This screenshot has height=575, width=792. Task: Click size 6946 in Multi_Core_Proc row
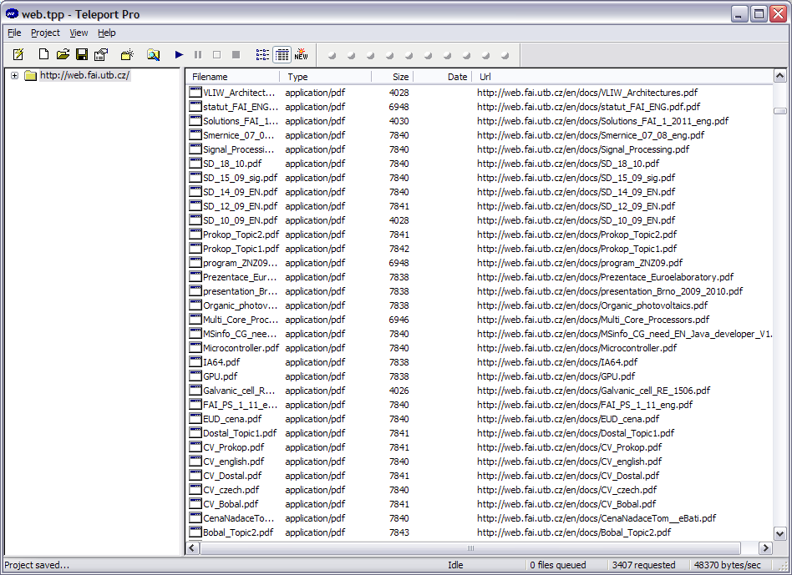point(399,320)
